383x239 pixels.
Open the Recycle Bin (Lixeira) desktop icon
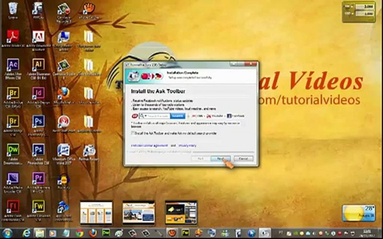click(13, 11)
